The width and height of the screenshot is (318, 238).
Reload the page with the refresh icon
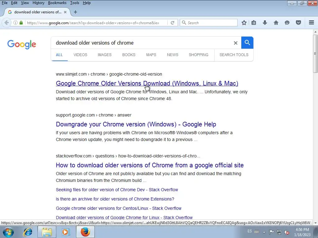[172, 23]
